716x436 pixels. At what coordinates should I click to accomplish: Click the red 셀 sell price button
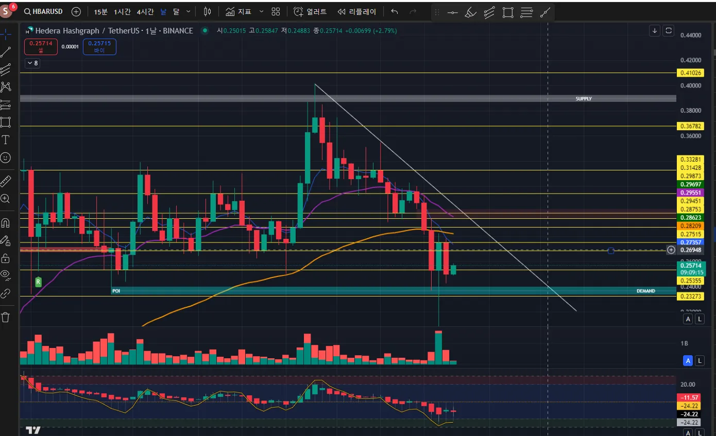pos(41,47)
